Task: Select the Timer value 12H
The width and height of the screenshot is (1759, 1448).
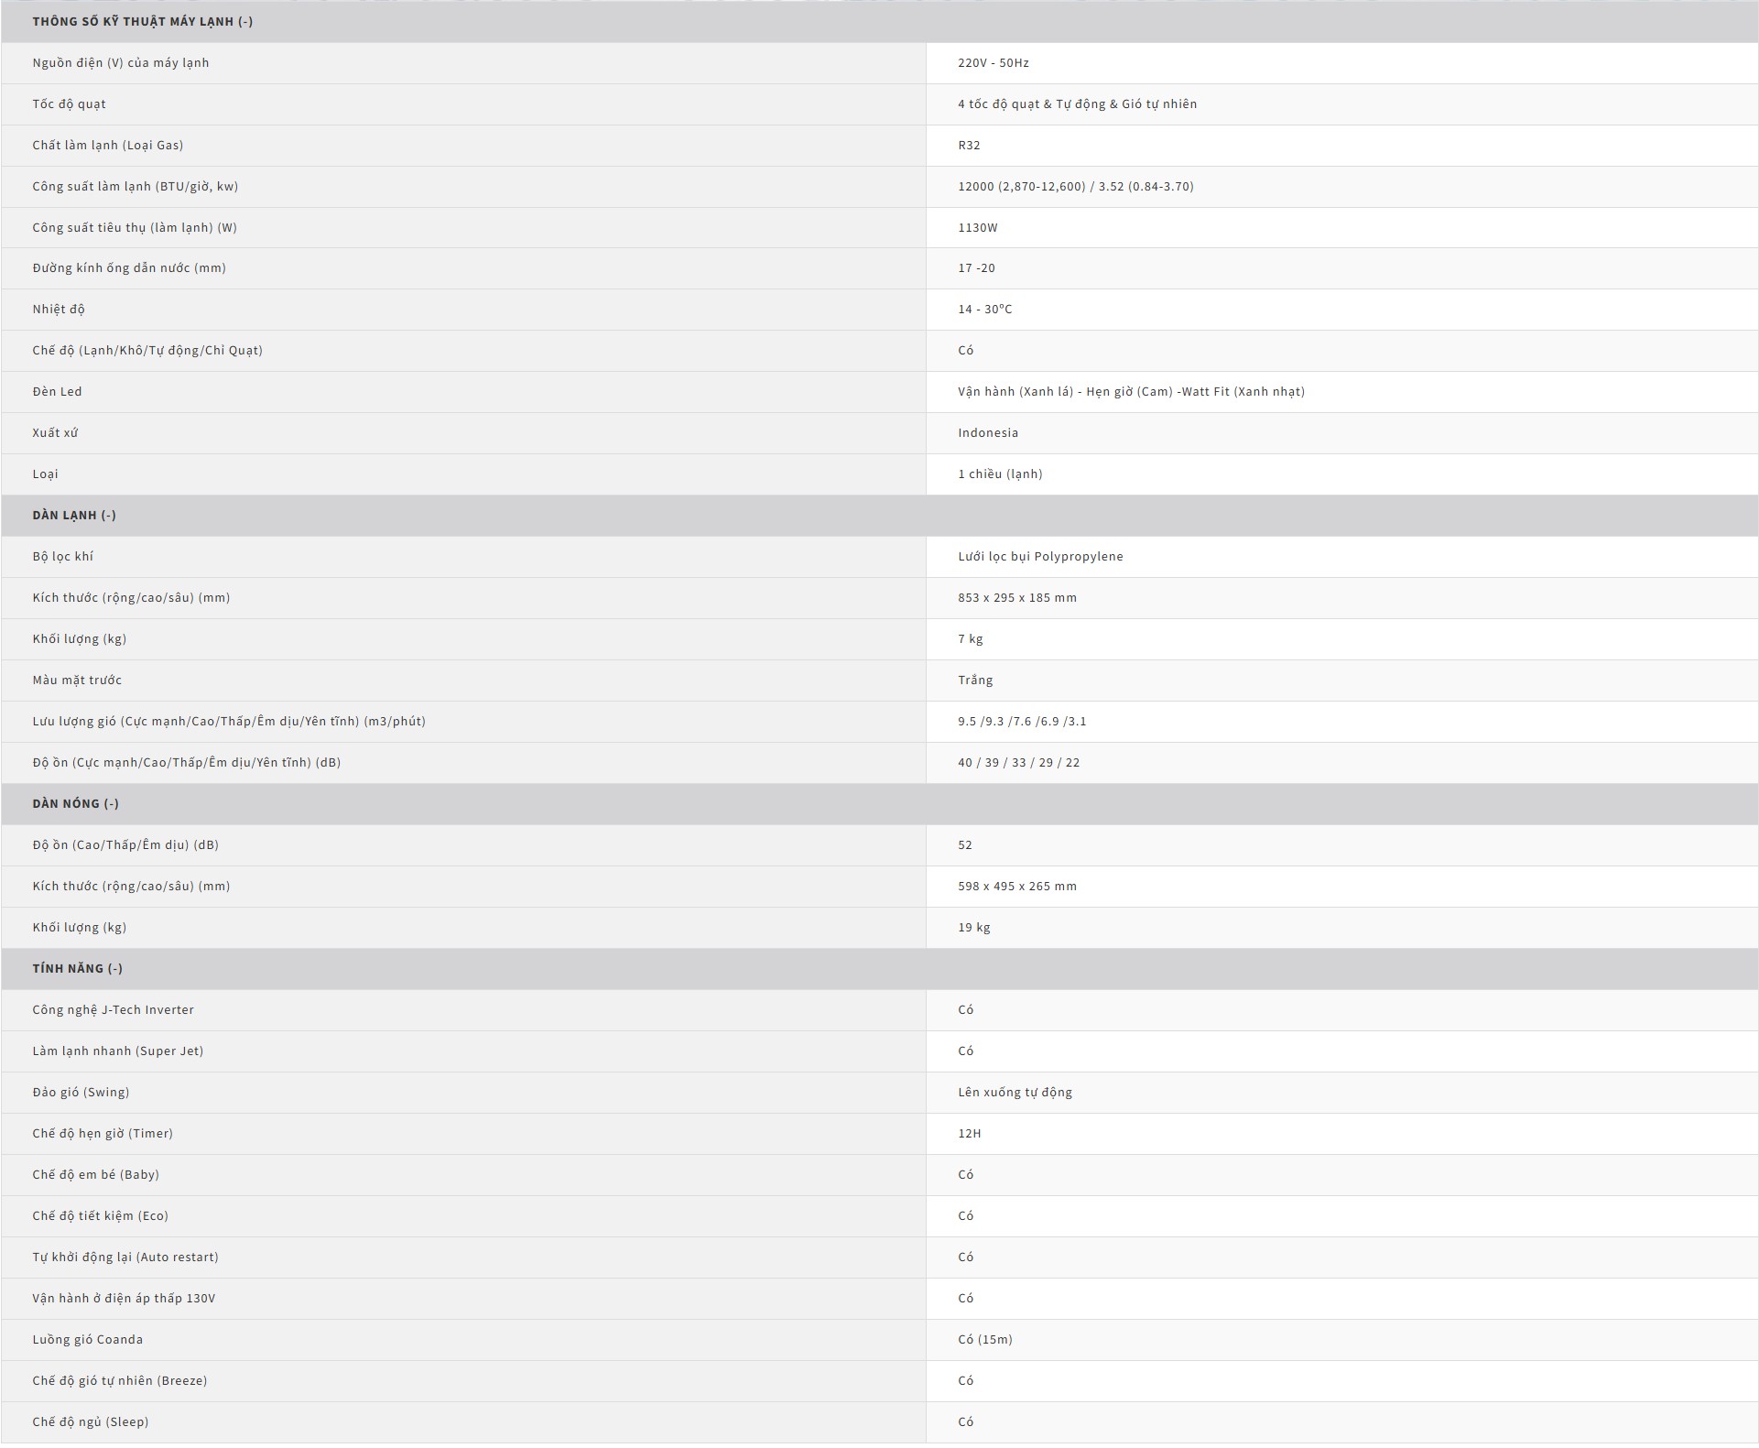Action: (x=969, y=1133)
